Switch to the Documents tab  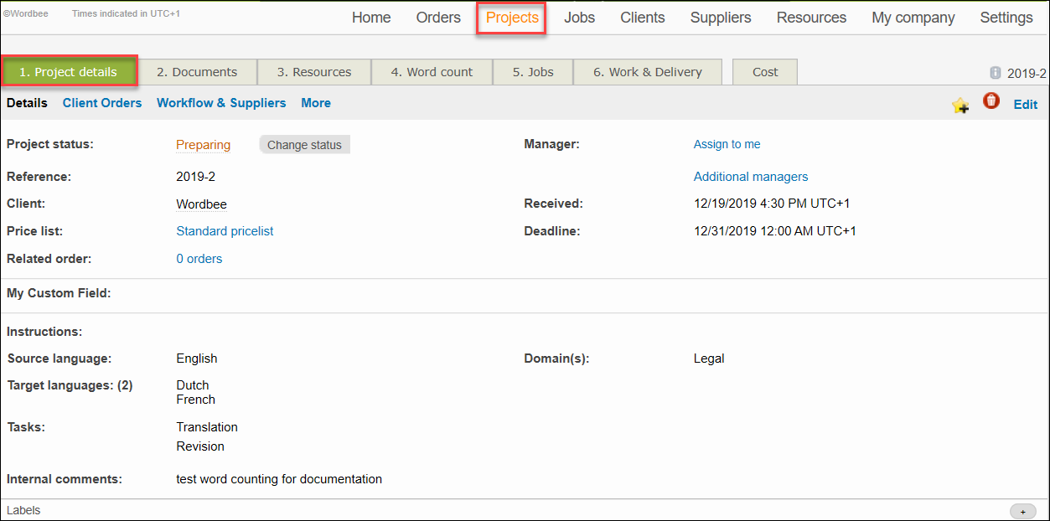(x=198, y=71)
